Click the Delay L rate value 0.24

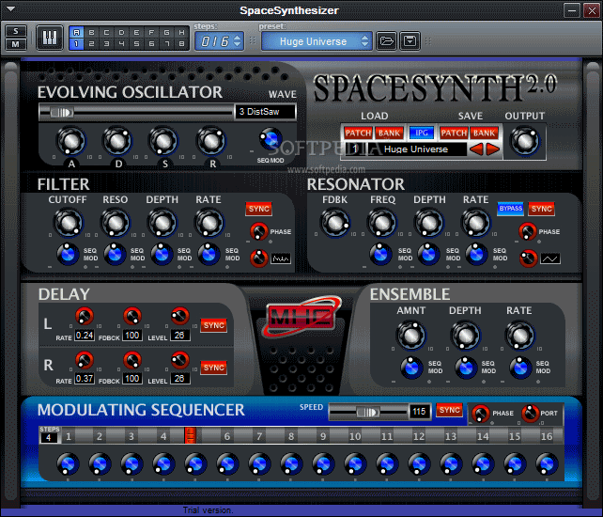[x=85, y=336]
